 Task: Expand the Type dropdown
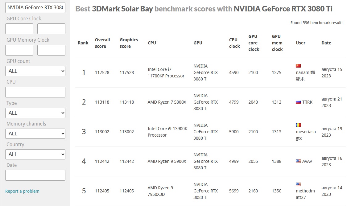point(35,113)
